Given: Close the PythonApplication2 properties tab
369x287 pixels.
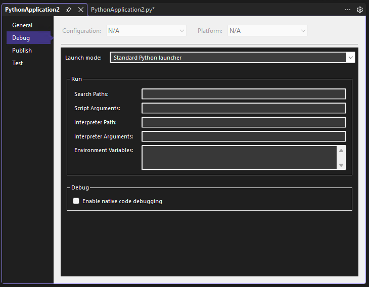Looking at the screenshot, I should click(81, 10).
